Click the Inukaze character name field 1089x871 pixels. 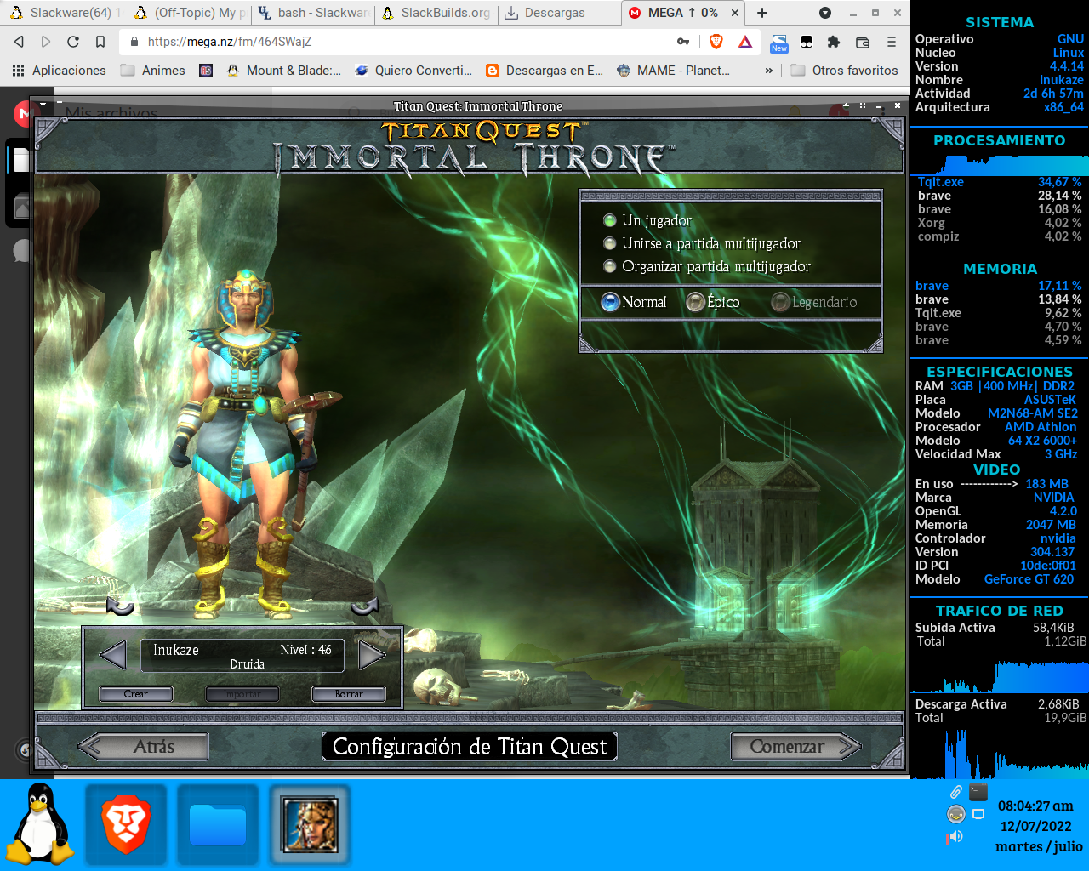click(x=242, y=656)
